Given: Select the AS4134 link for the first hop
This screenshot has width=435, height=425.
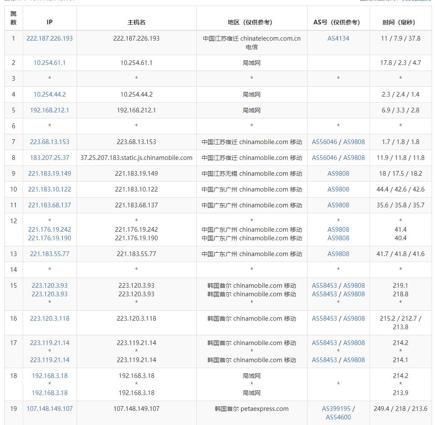Looking at the screenshot, I should click(x=337, y=38).
